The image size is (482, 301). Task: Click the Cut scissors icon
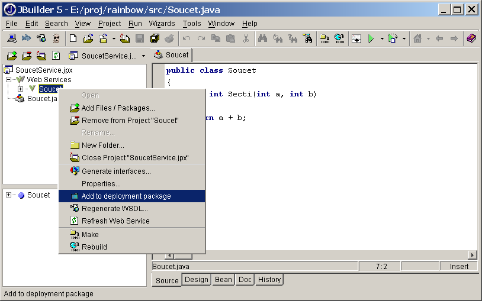tap(246, 38)
